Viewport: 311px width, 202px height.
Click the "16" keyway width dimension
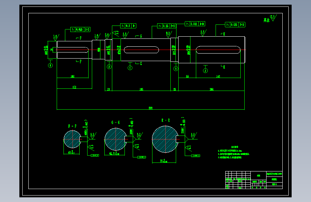click(51, 50)
